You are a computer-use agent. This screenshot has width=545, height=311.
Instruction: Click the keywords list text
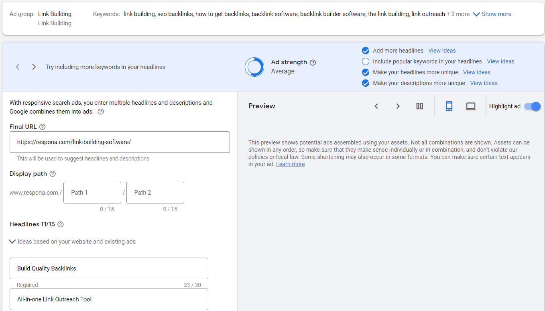point(284,14)
